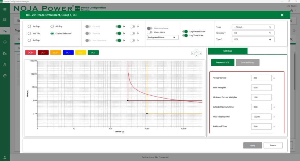The image size is (300, 161).
Task: Select the 4th Trip radio button
Action: (52, 26)
